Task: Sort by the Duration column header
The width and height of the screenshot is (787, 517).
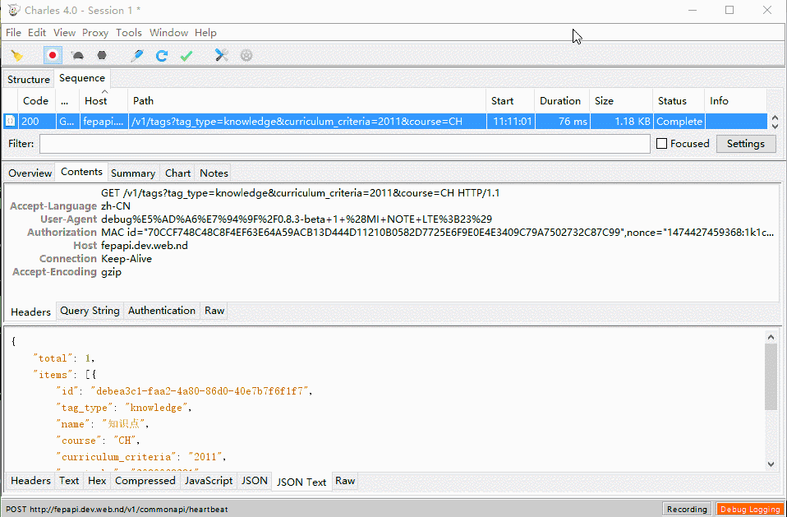Action: [562, 101]
